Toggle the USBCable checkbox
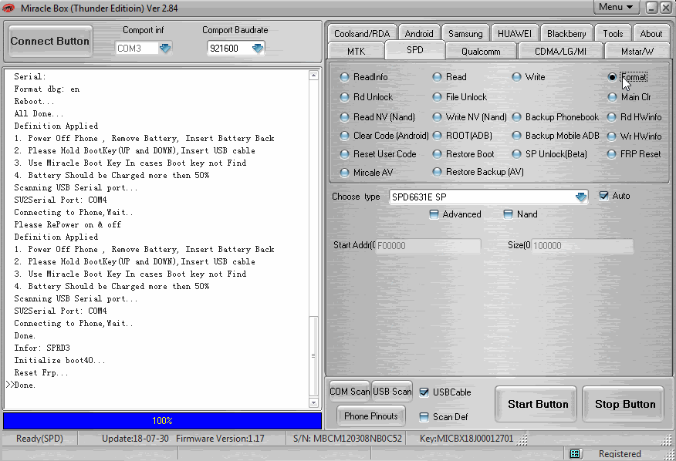This screenshot has height=461, width=676. pyautogui.click(x=424, y=392)
